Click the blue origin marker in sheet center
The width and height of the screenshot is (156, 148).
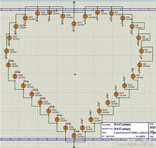tap(75, 75)
